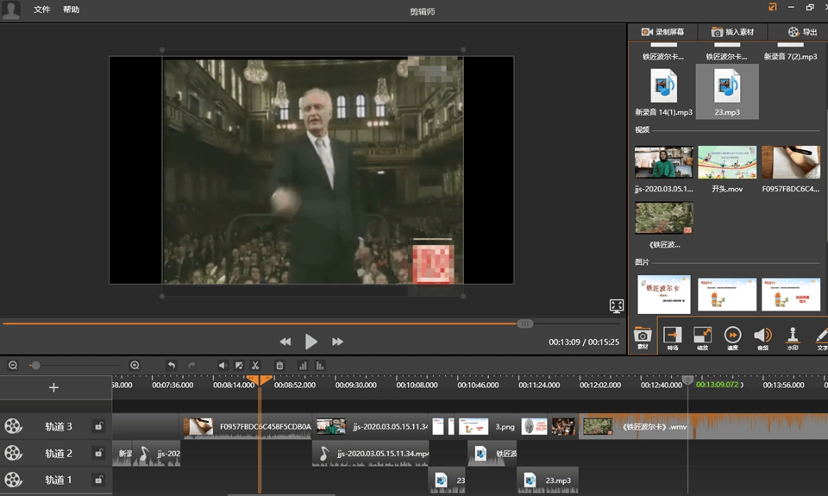The width and height of the screenshot is (828, 496).
Task: Open the 水印 watermark panel
Action: [793, 338]
